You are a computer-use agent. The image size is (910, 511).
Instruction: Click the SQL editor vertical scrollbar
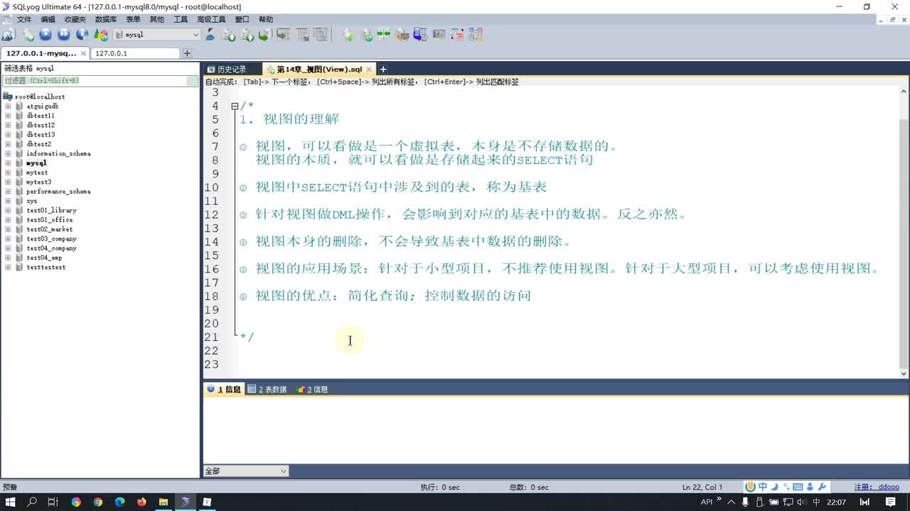904,232
